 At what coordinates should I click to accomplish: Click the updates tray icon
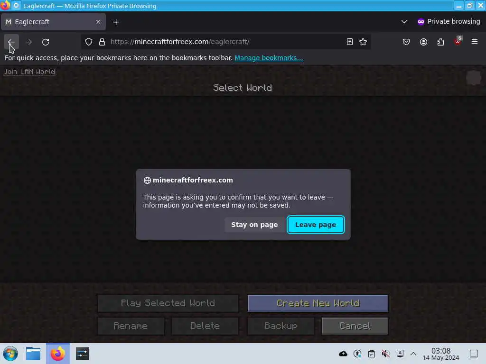[357, 354]
